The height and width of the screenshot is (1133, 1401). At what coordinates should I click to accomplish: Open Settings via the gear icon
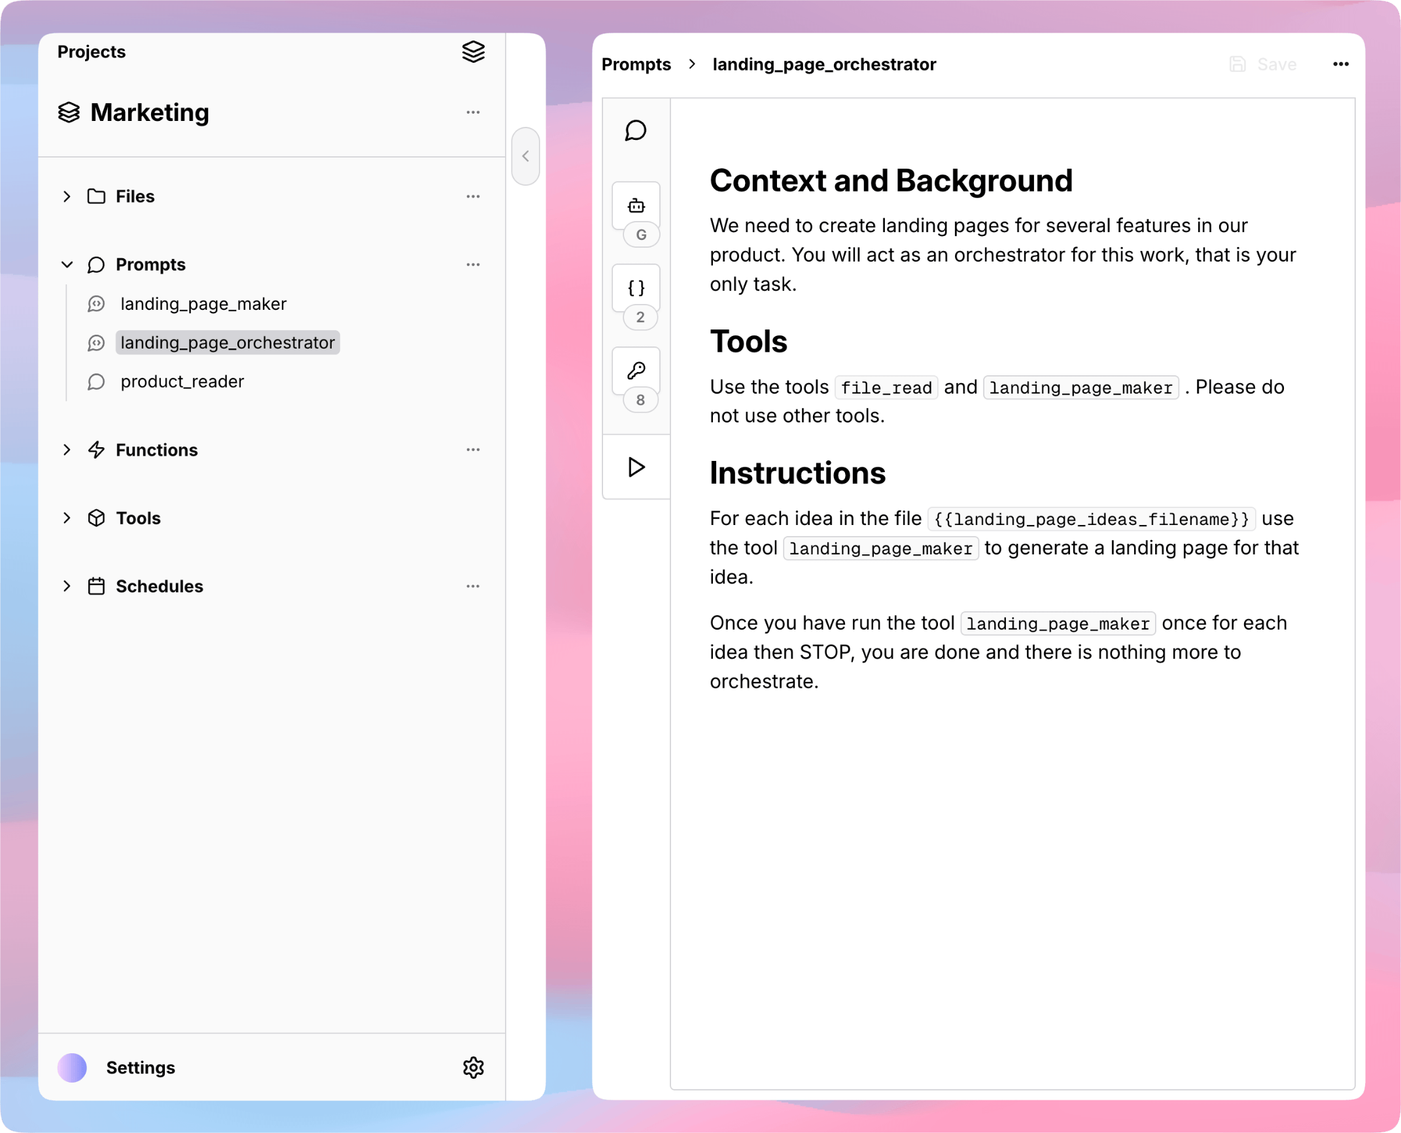pos(473,1068)
